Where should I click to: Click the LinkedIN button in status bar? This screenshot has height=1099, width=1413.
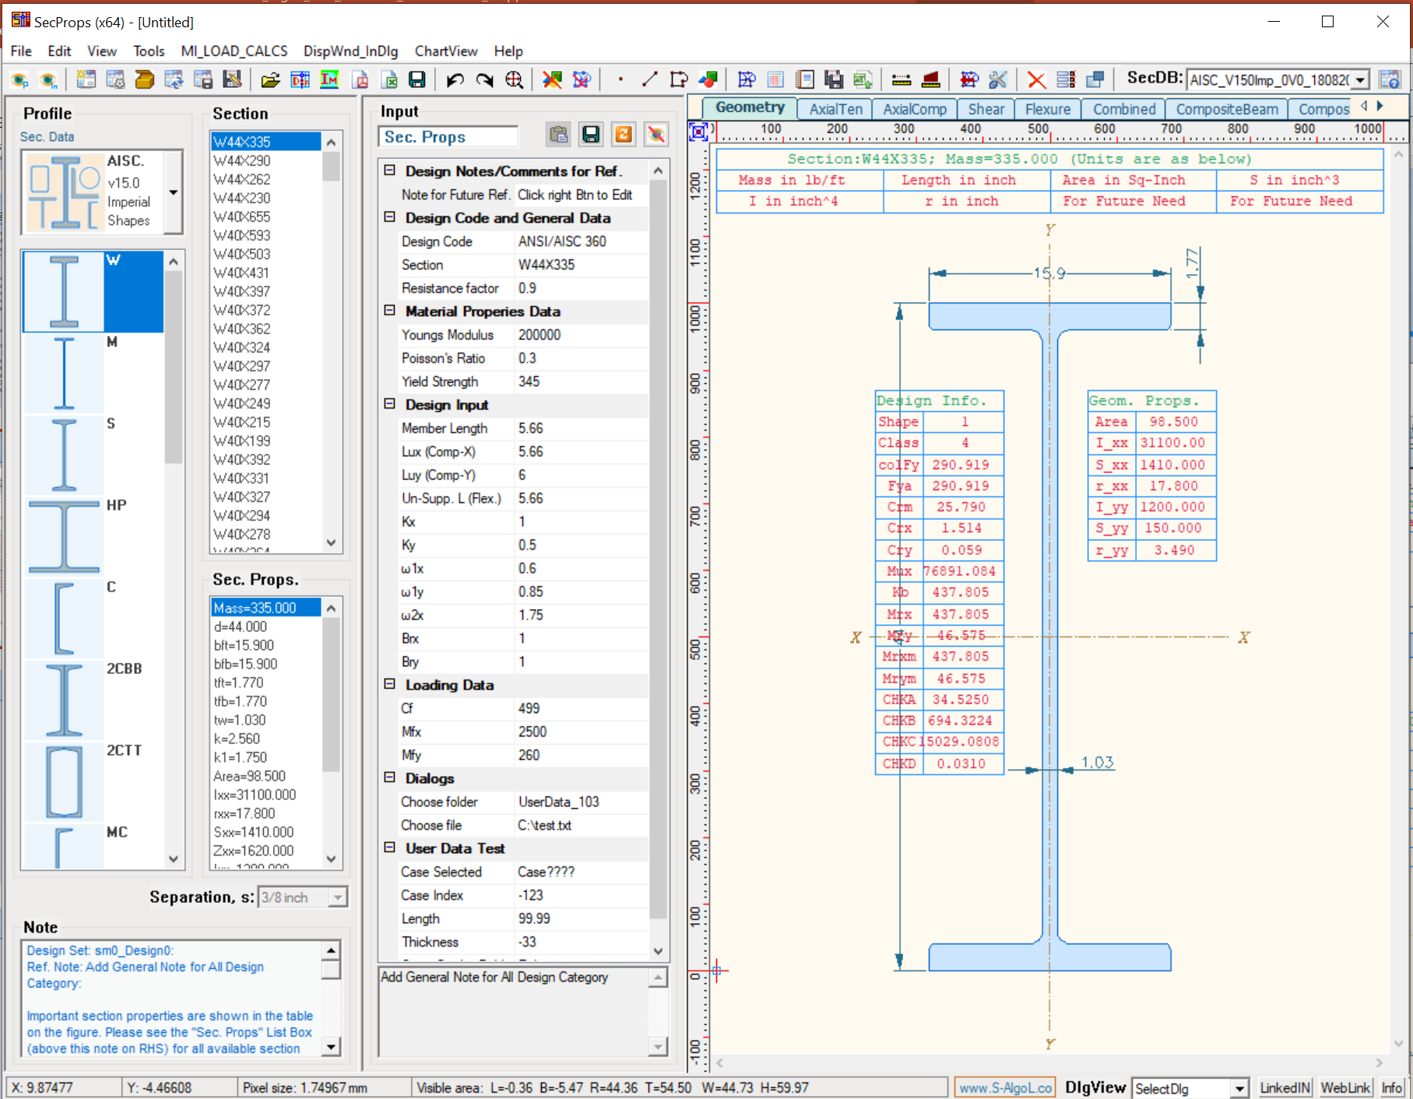tap(1285, 1088)
